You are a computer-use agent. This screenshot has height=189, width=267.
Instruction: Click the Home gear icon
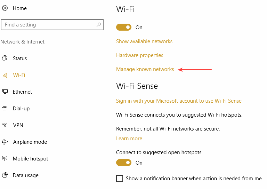[x=5, y=8]
